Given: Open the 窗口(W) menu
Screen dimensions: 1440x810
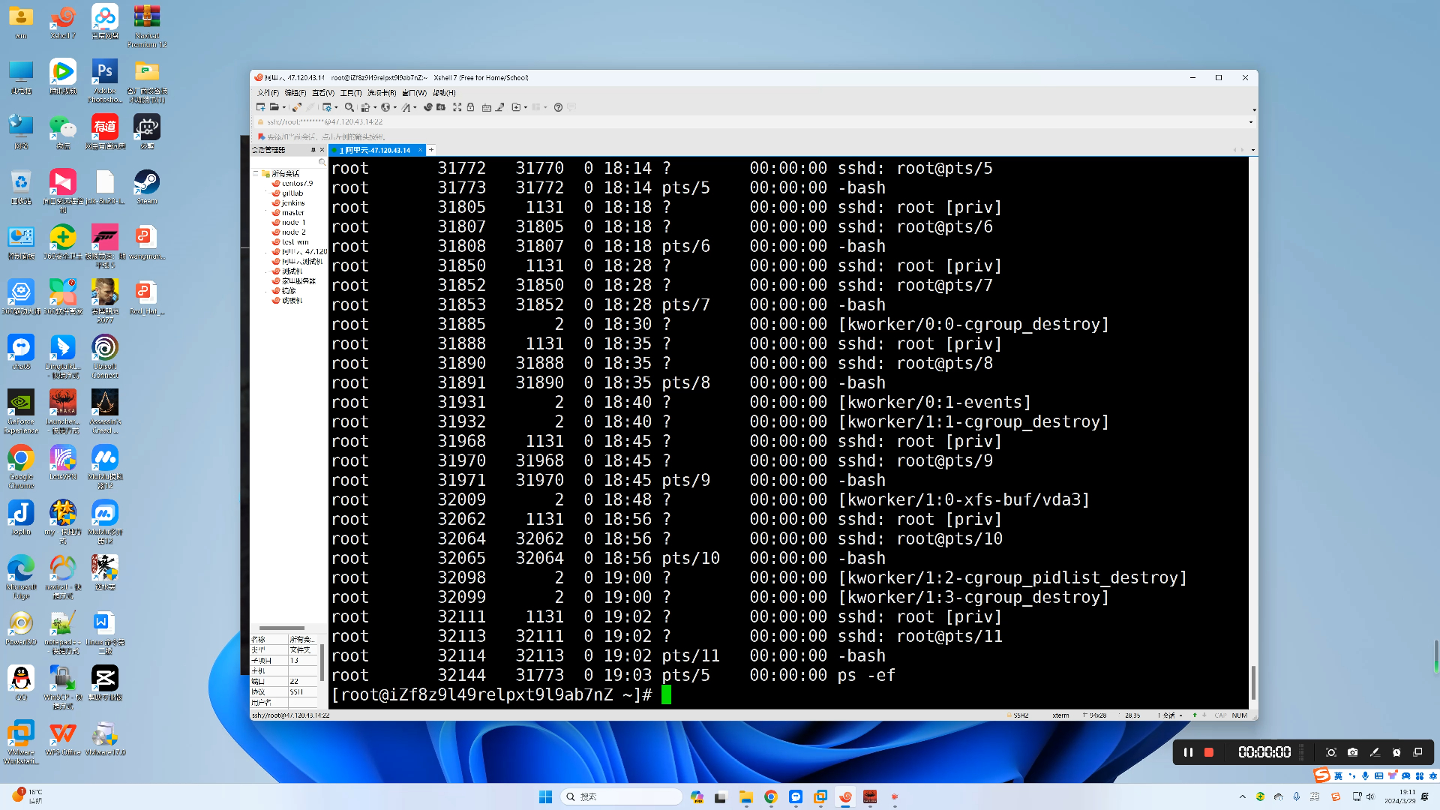Looking at the screenshot, I should point(414,93).
